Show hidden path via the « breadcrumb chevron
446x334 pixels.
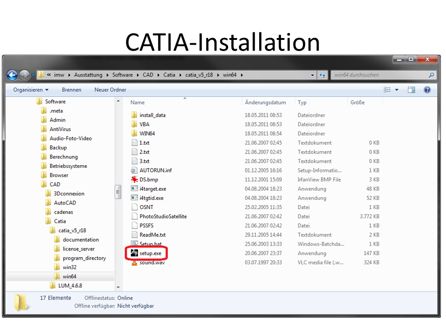pos(49,75)
